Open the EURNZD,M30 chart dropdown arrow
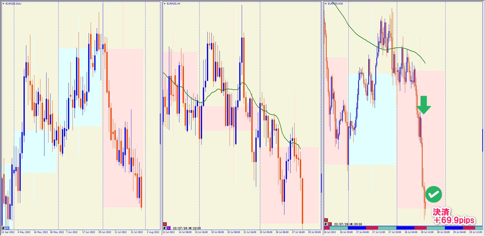The height and width of the screenshot is (236, 485). pyautogui.click(x=326, y=4)
